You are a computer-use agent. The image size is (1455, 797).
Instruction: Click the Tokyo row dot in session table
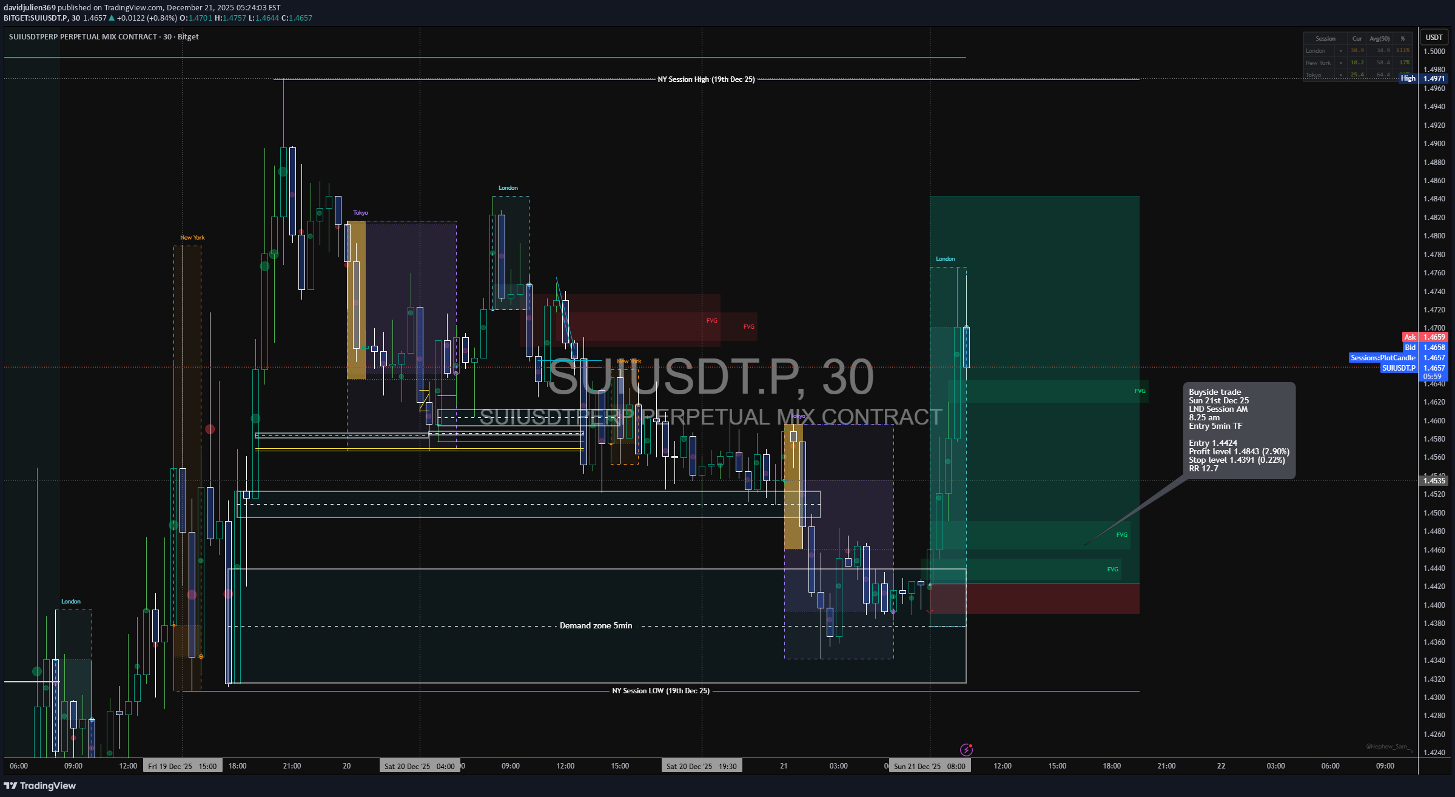(1341, 75)
